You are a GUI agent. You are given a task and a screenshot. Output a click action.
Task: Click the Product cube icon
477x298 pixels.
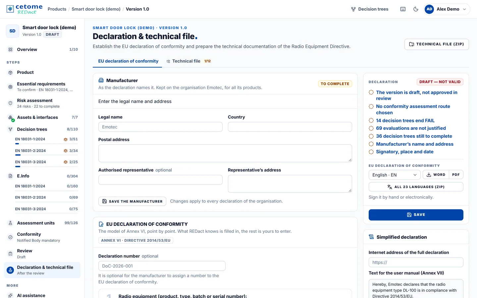click(10, 72)
